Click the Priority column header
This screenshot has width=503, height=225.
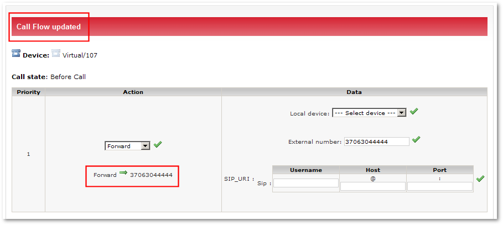[28, 92]
